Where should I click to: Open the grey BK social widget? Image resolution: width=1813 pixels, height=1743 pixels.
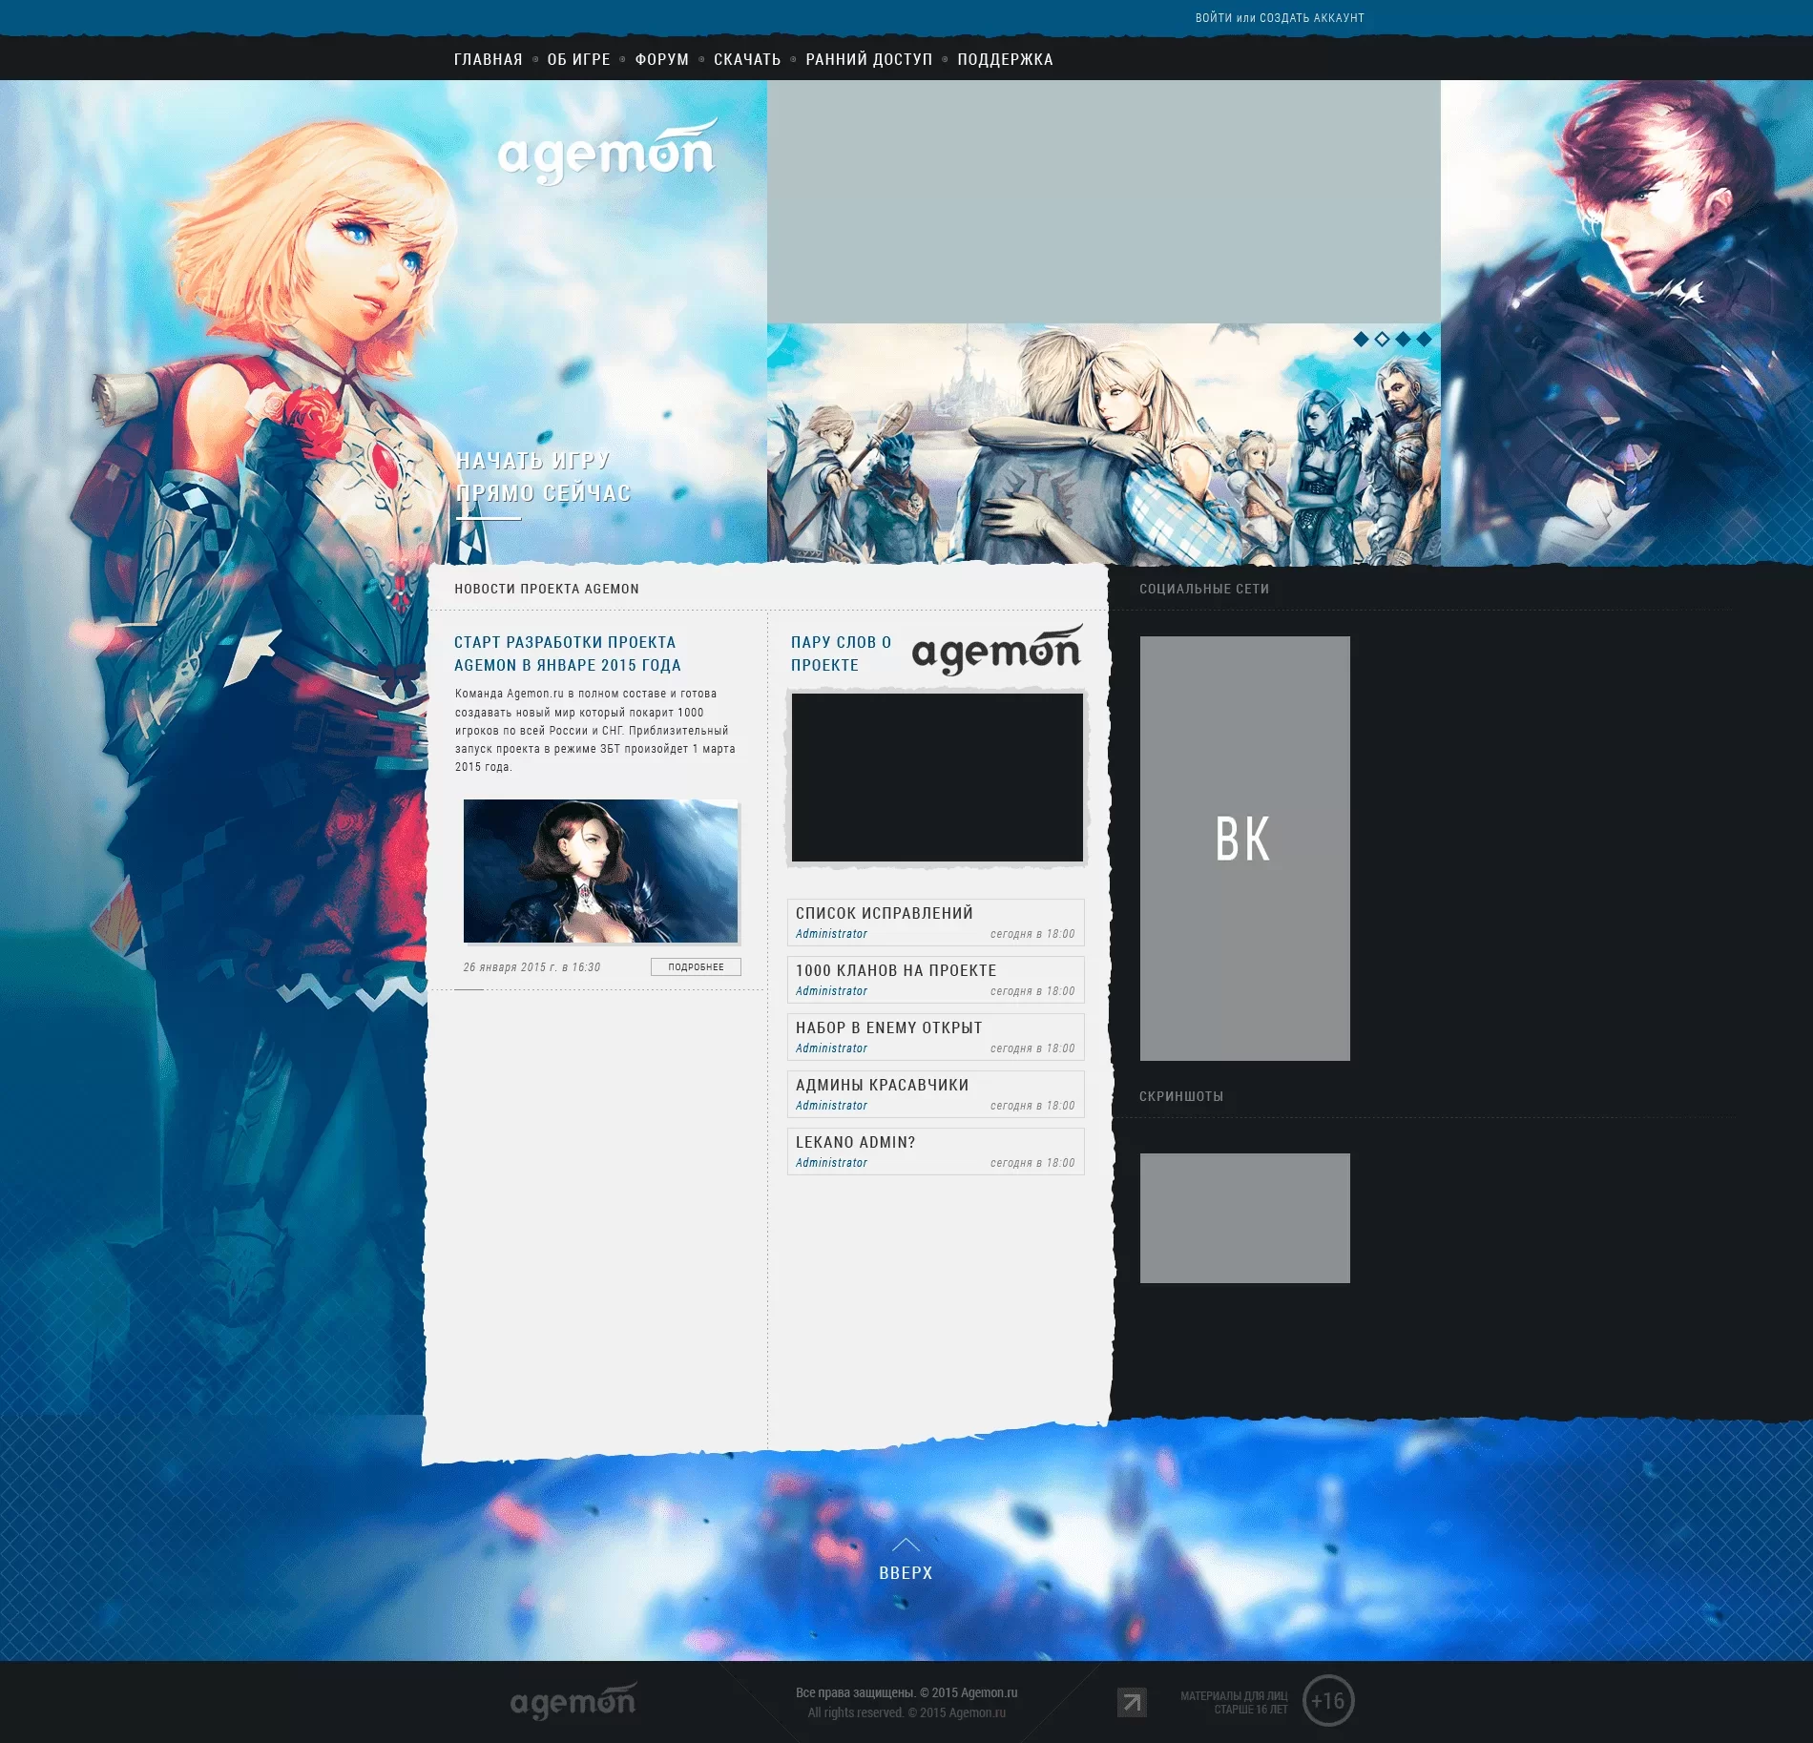pos(1244,848)
